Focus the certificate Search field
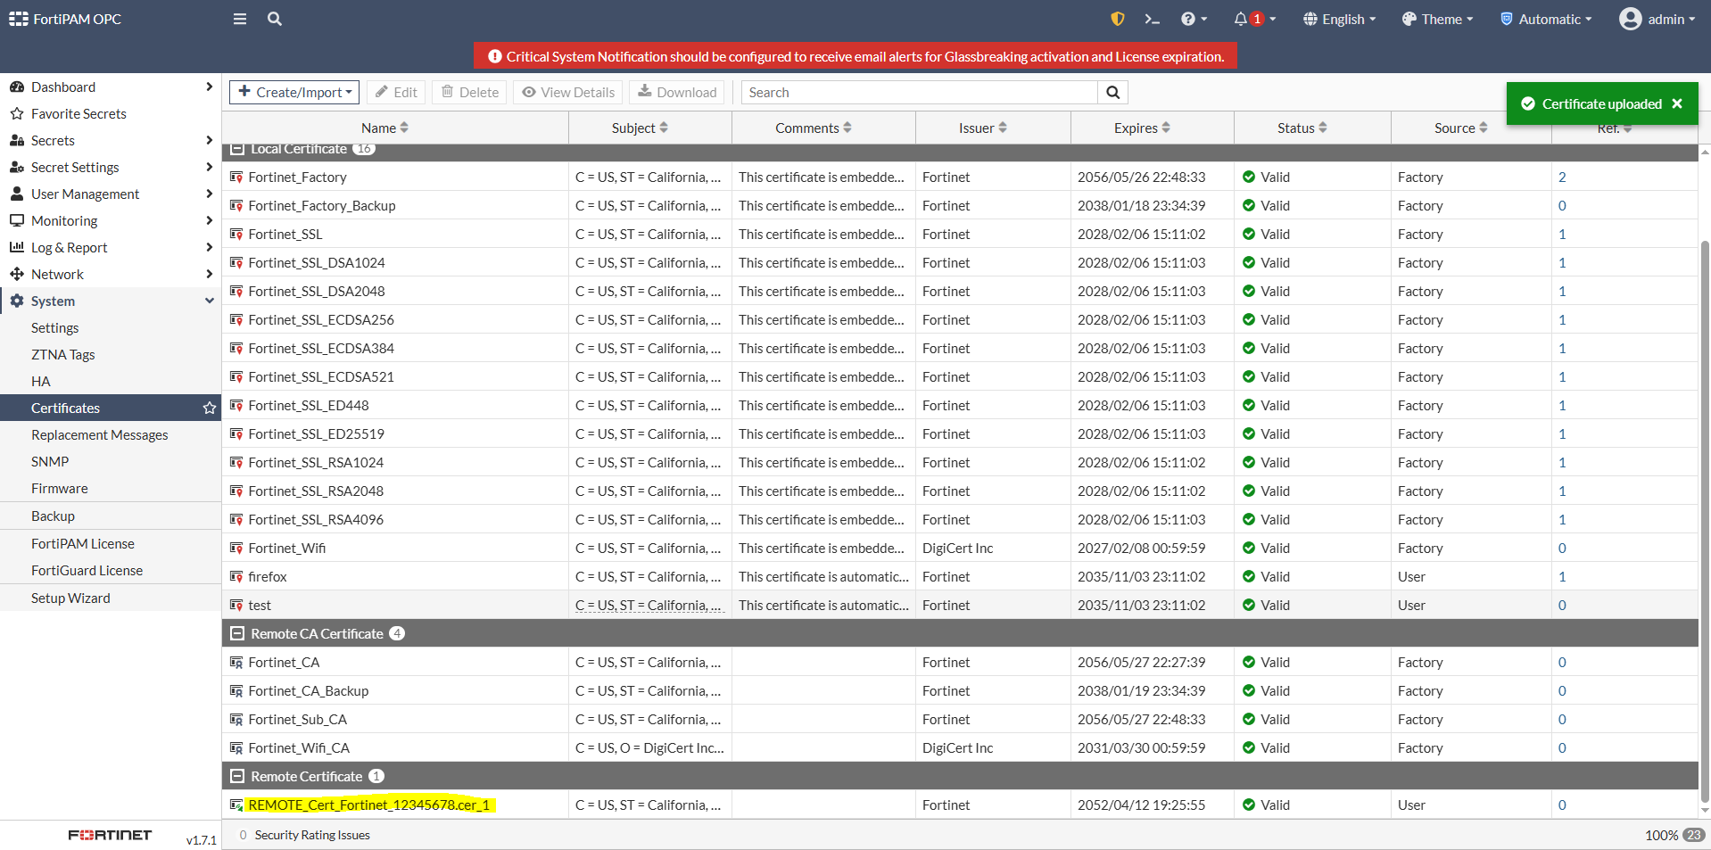The image size is (1711, 850). click(919, 92)
